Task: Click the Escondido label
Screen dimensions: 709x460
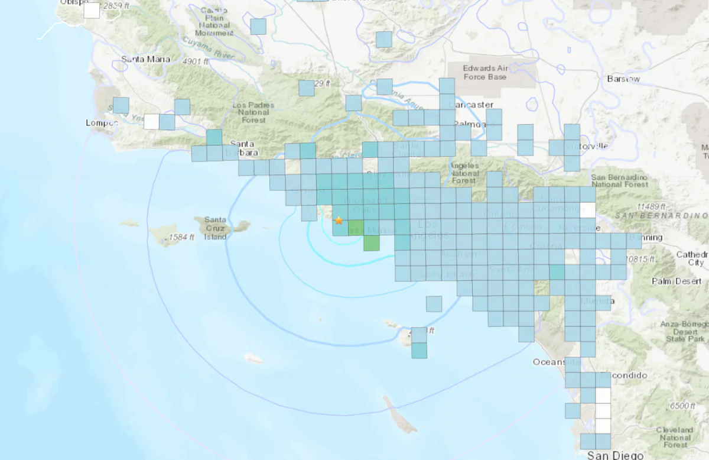Action: click(x=623, y=375)
